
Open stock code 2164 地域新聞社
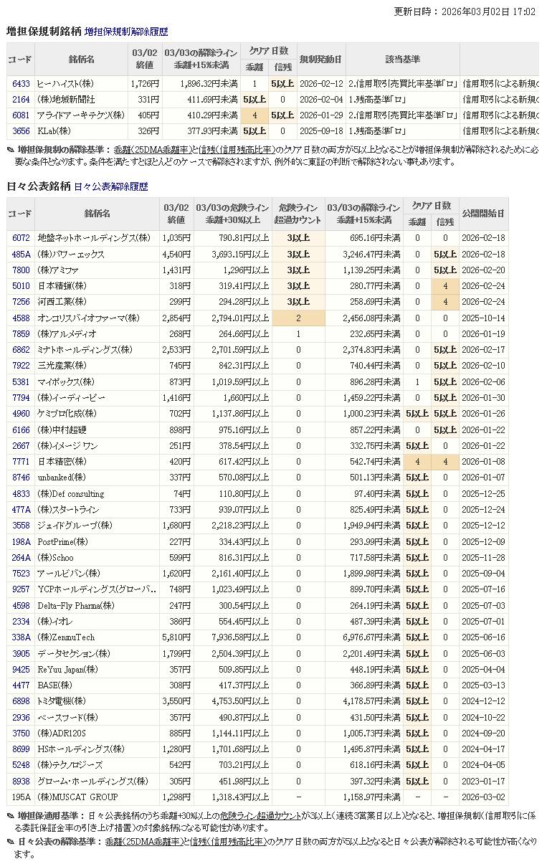coord(21,100)
